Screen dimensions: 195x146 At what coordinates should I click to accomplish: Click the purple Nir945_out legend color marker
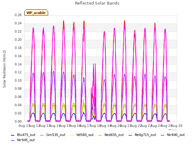click(x=13, y=141)
